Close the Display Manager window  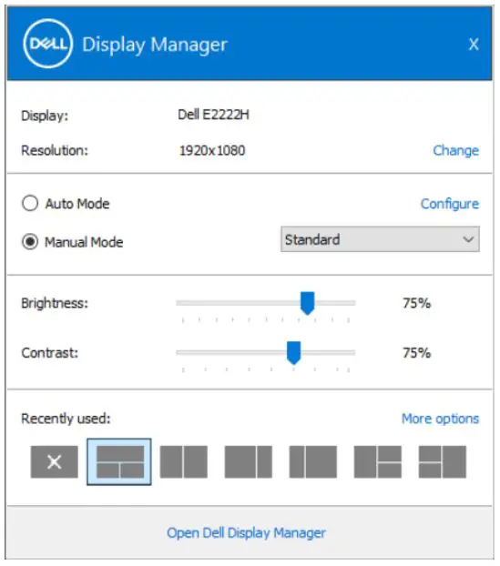tap(474, 44)
